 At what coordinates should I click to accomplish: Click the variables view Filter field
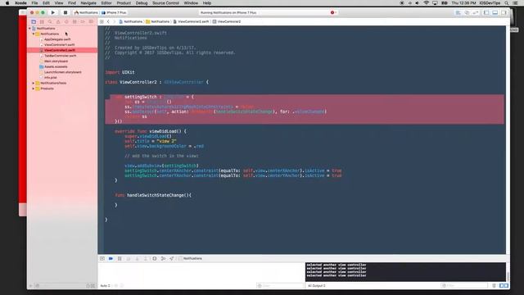click(280, 286)
